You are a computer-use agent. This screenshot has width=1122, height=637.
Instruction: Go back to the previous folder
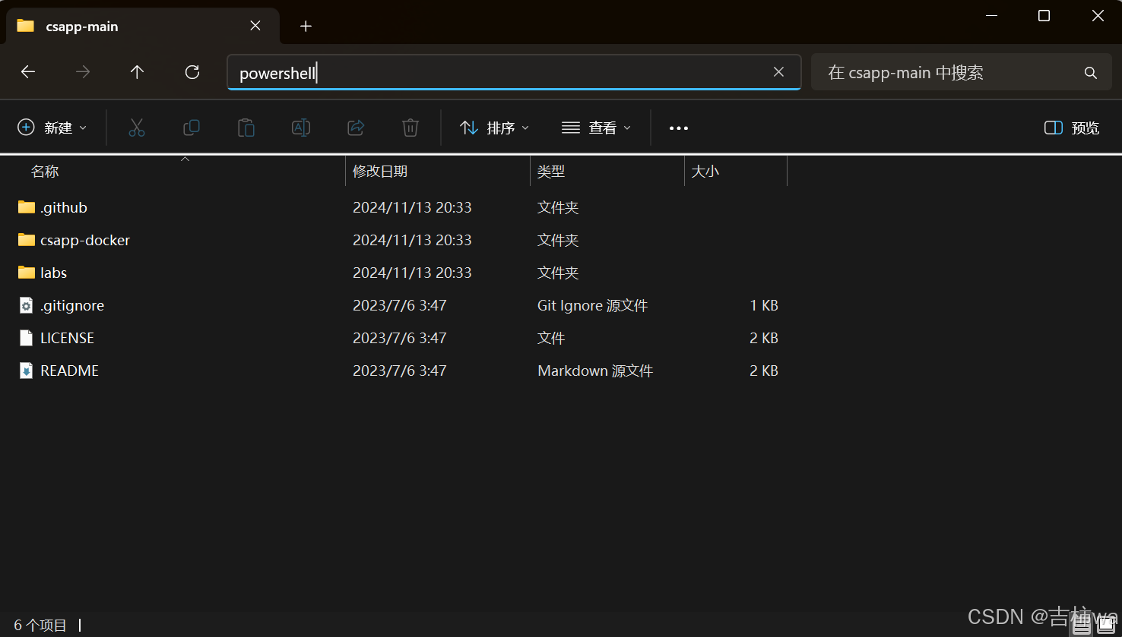(28, 72)
